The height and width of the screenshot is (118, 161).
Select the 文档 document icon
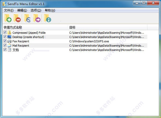pos(9,50)
